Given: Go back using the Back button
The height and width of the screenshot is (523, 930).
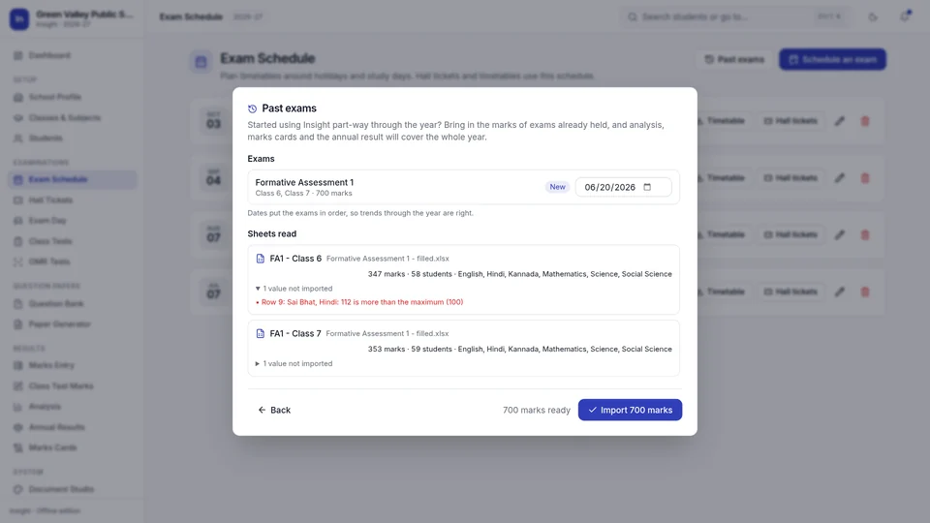Looking at the screenshot, I should [x=274, y=410].
